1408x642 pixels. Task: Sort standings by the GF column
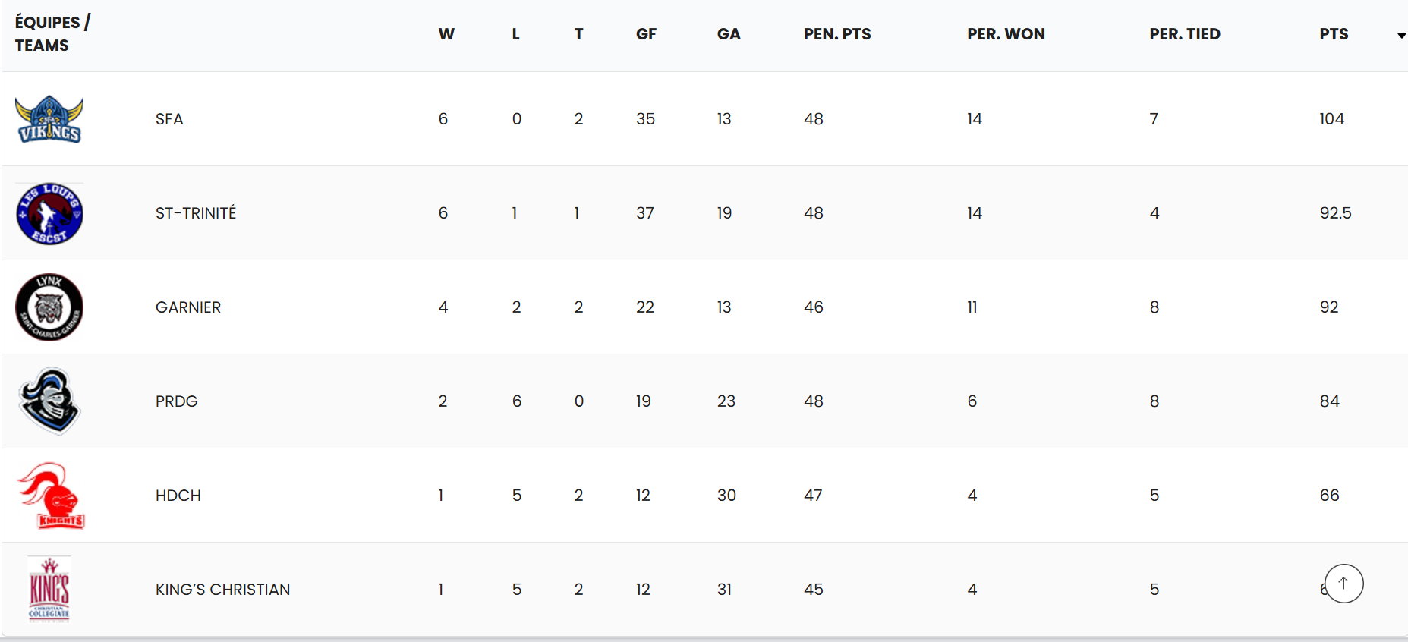tap(646, 34)
